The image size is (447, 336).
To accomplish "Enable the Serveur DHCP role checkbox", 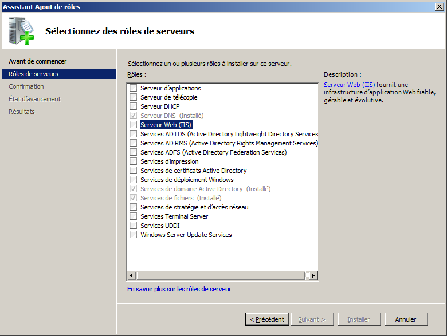I will tap(134, 106).
